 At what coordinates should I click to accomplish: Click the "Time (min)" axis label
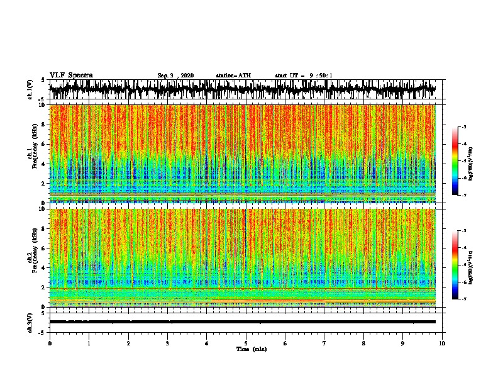pos(252,349)
